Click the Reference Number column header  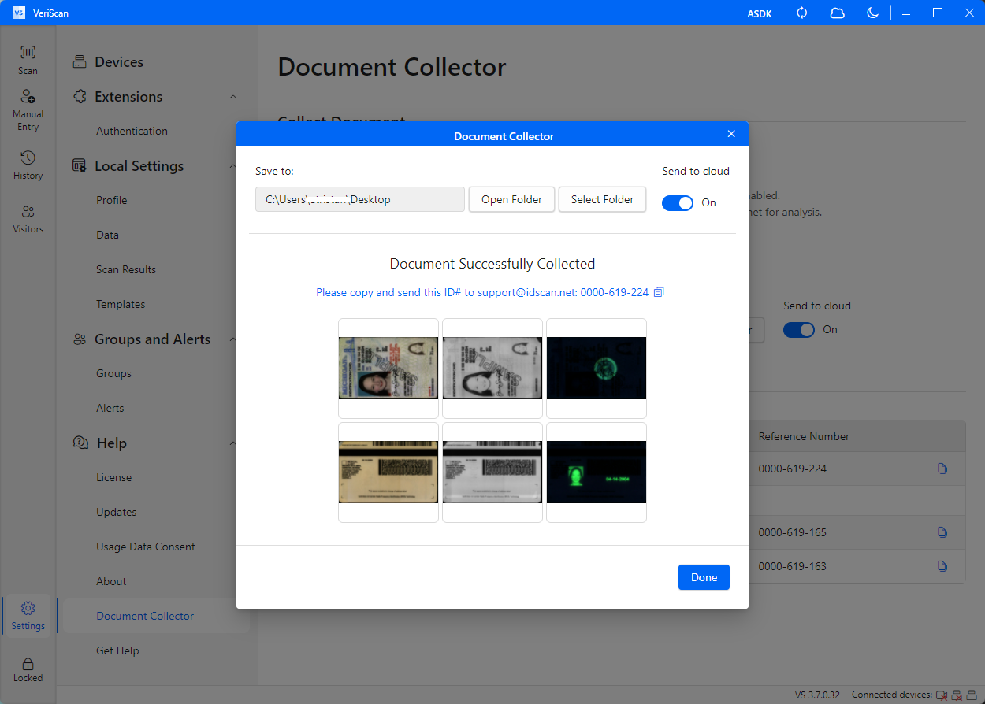coord(804,436)
